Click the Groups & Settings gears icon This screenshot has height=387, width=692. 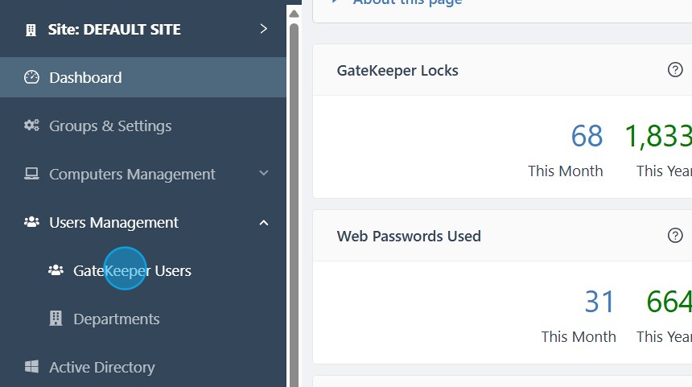[31, 126]
